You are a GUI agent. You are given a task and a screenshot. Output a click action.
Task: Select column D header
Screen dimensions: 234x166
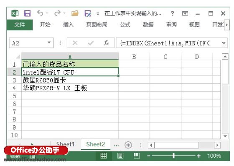(x=197, y=57)
